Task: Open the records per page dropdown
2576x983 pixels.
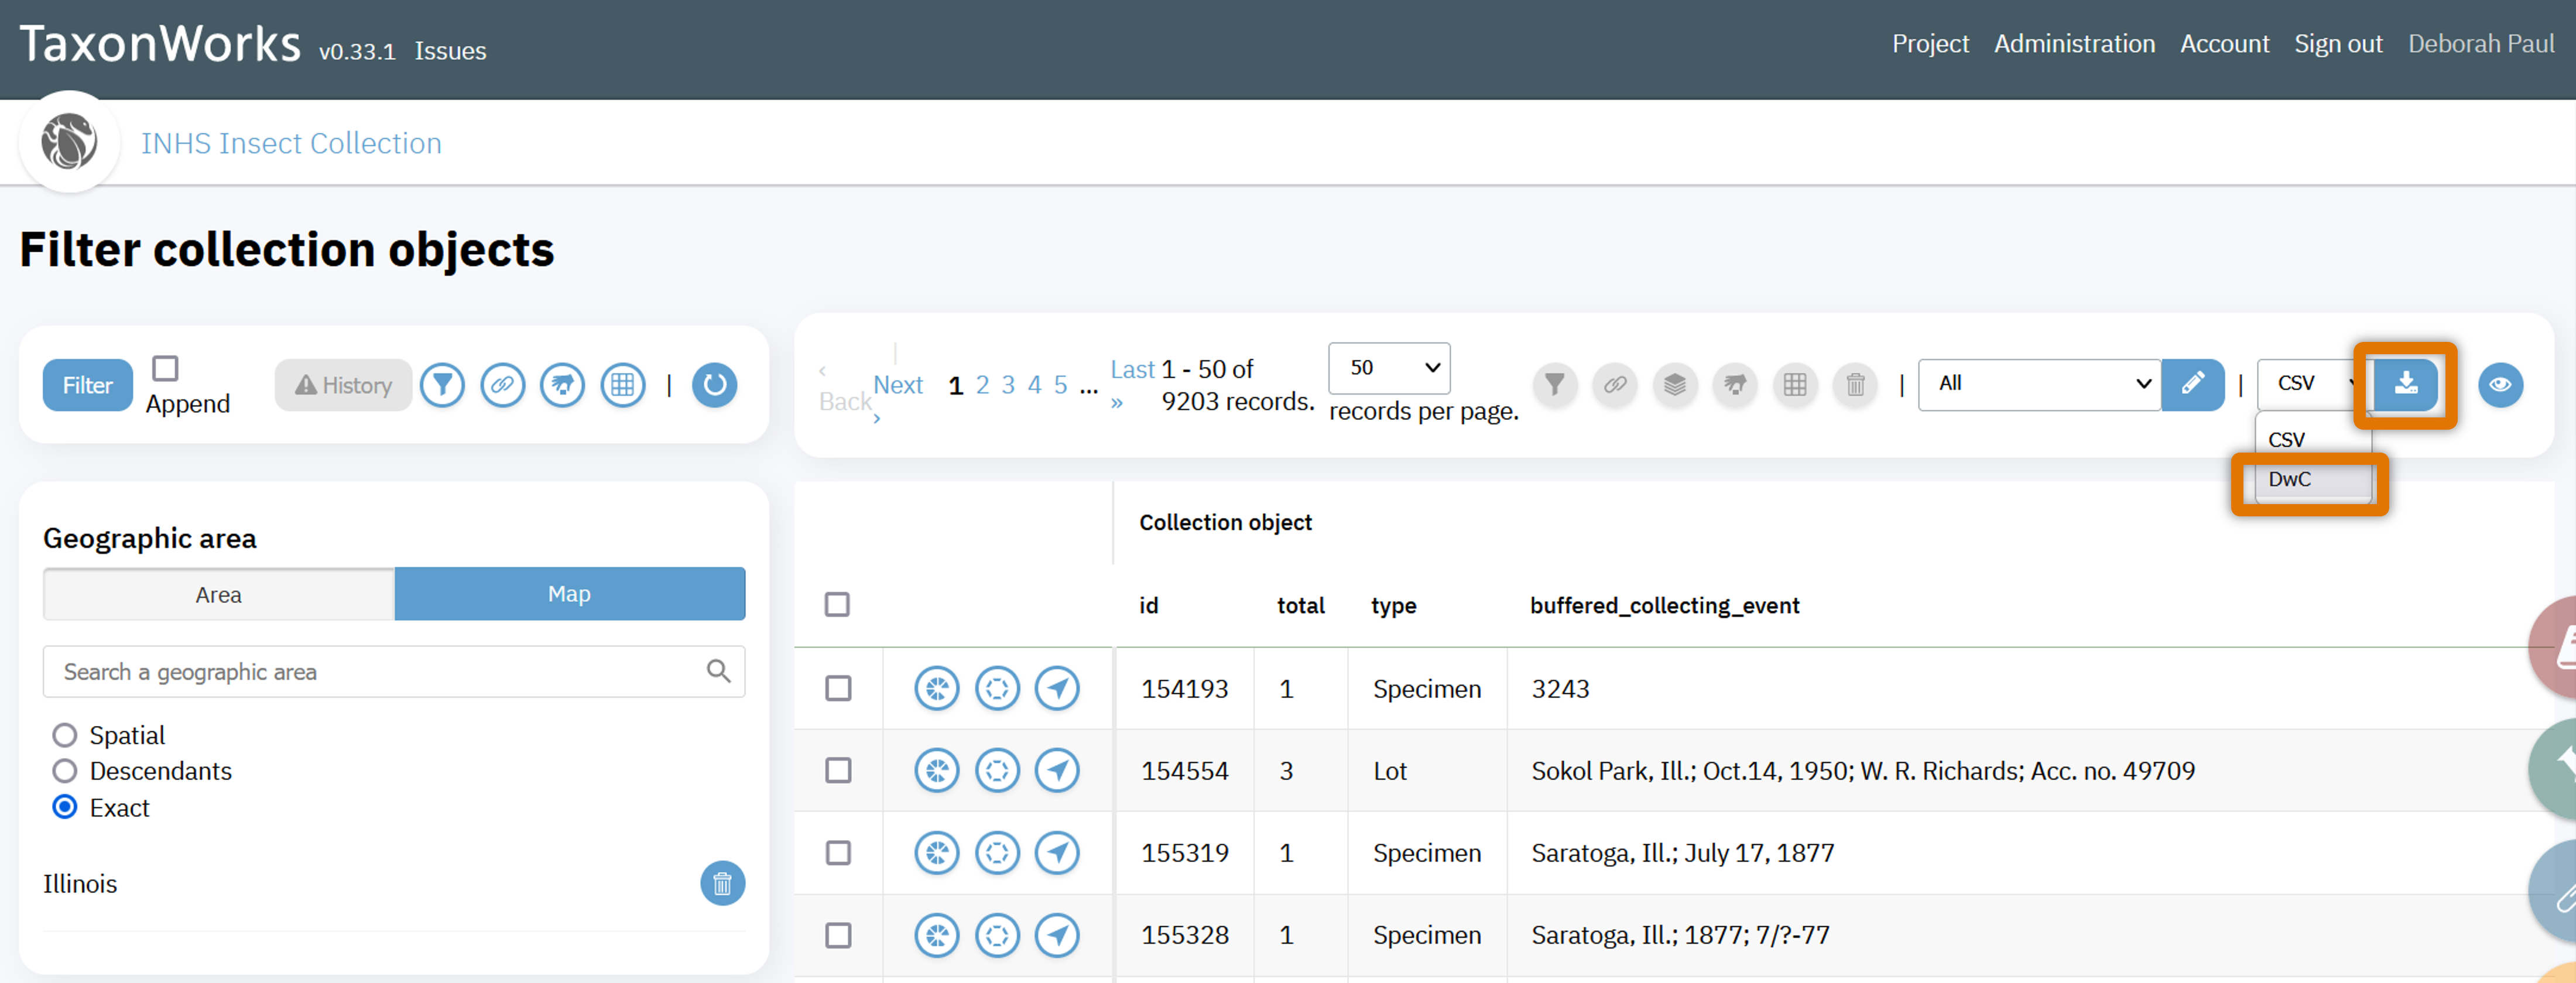Action: click(x=1388, y=368)
